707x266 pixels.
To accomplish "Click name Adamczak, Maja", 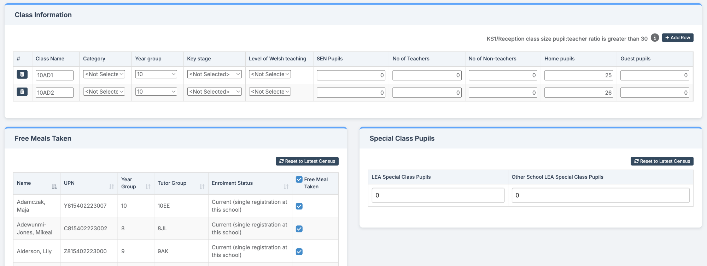I will tap(31, 206).
